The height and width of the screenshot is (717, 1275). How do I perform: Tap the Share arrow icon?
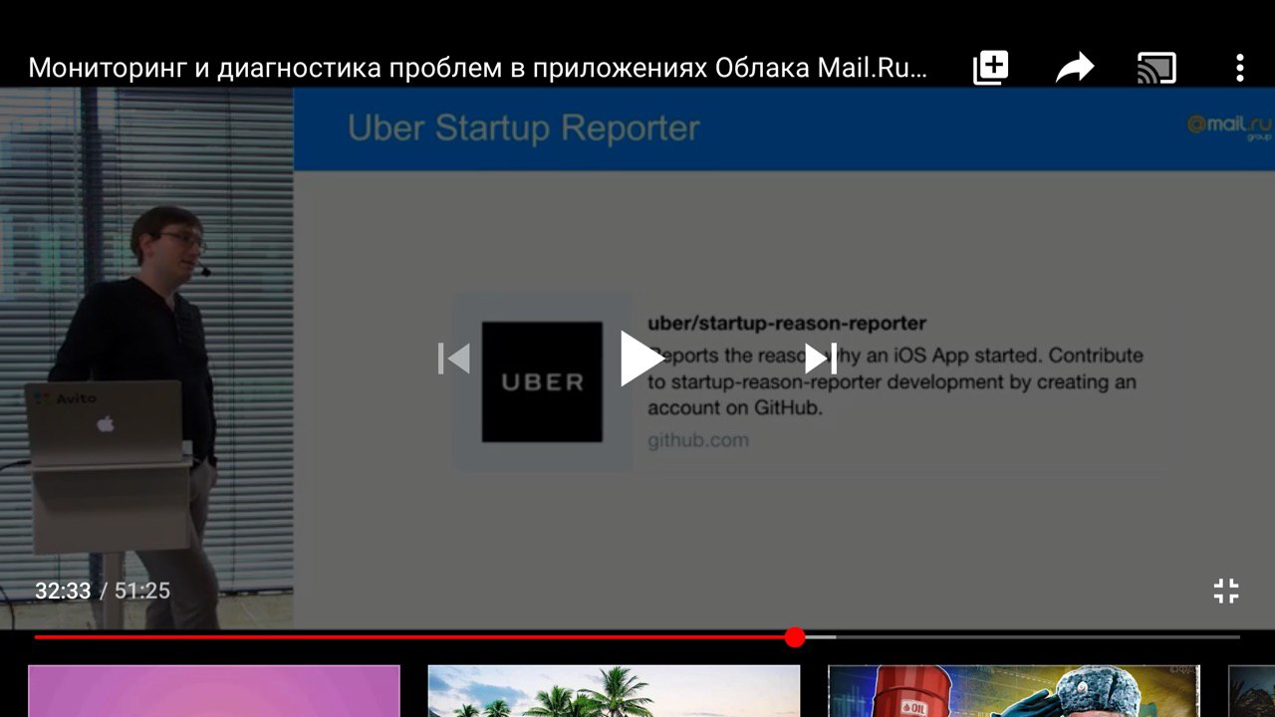[x=1075, y=68]
